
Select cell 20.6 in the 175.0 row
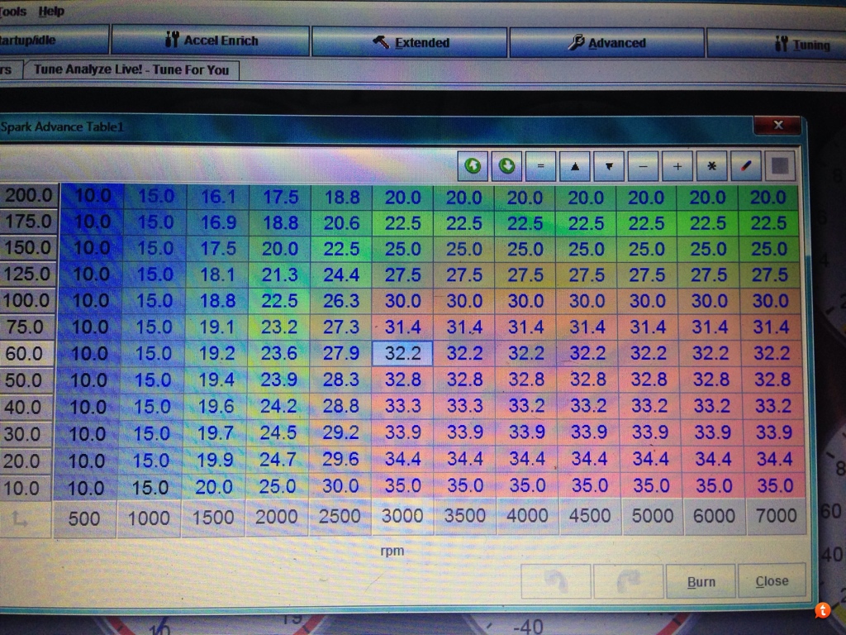tap(341, 223)
